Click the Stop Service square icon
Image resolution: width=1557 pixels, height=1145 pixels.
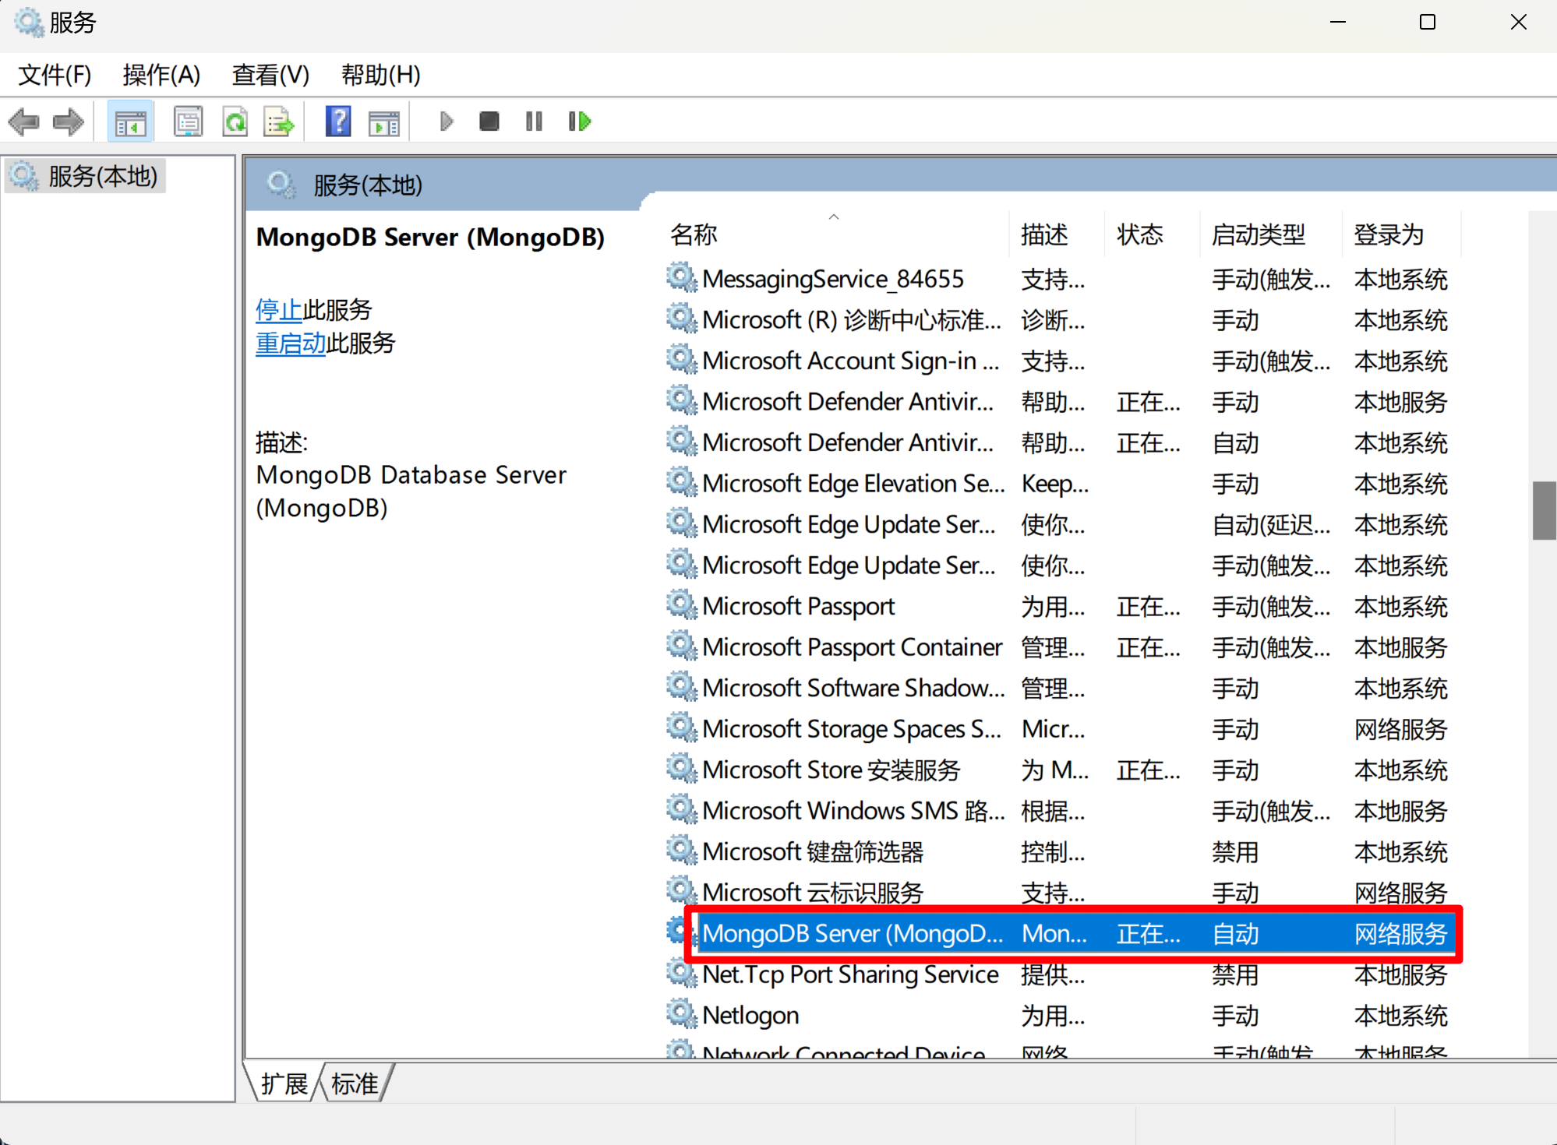[489, 122]
